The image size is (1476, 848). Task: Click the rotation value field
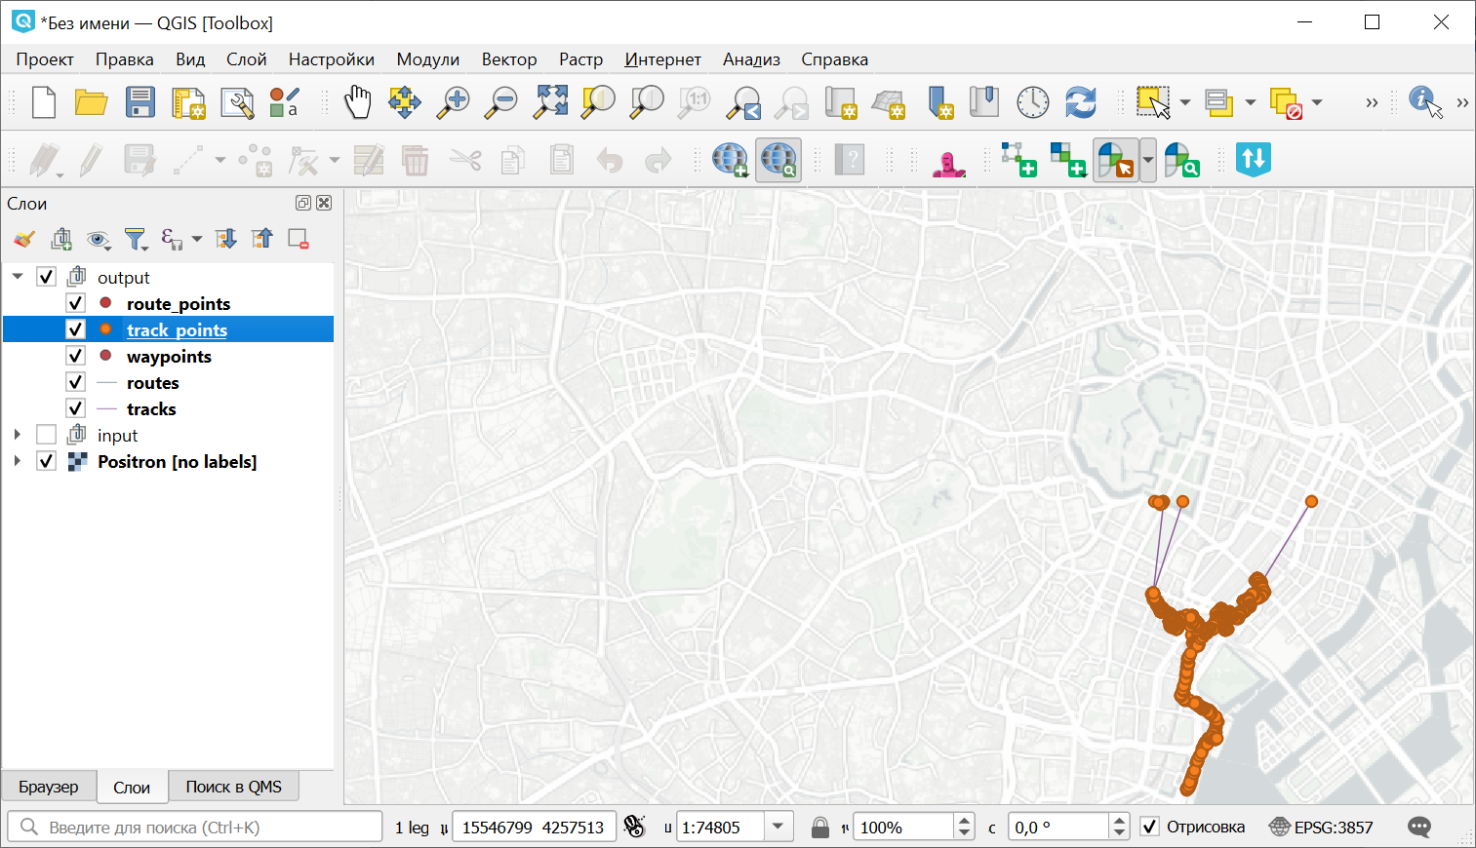point(1057,828)
